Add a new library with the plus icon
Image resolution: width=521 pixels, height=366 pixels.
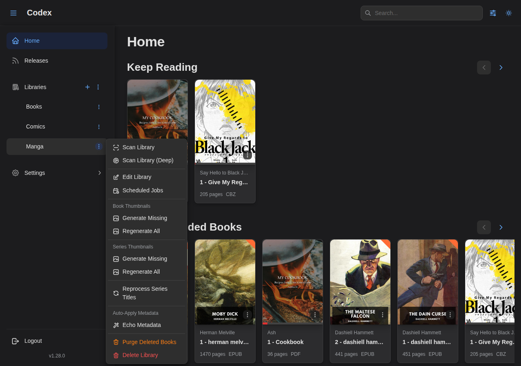coord(88,87)
